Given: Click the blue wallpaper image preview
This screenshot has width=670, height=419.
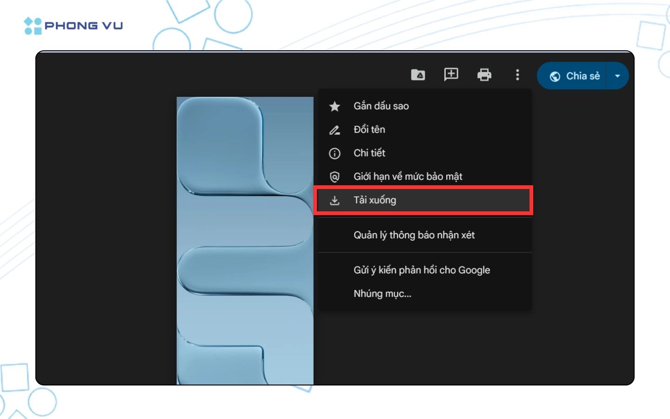Looking at the screenshot, I should (x=245, y=240).
